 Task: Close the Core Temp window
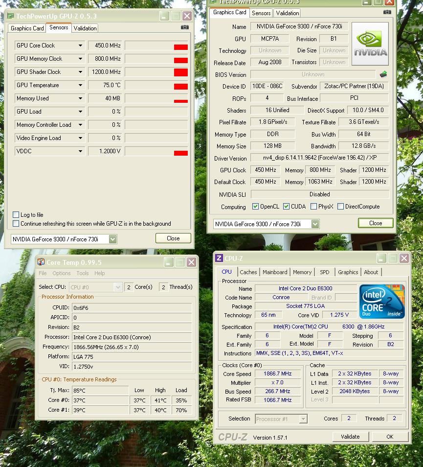[191, 262]
